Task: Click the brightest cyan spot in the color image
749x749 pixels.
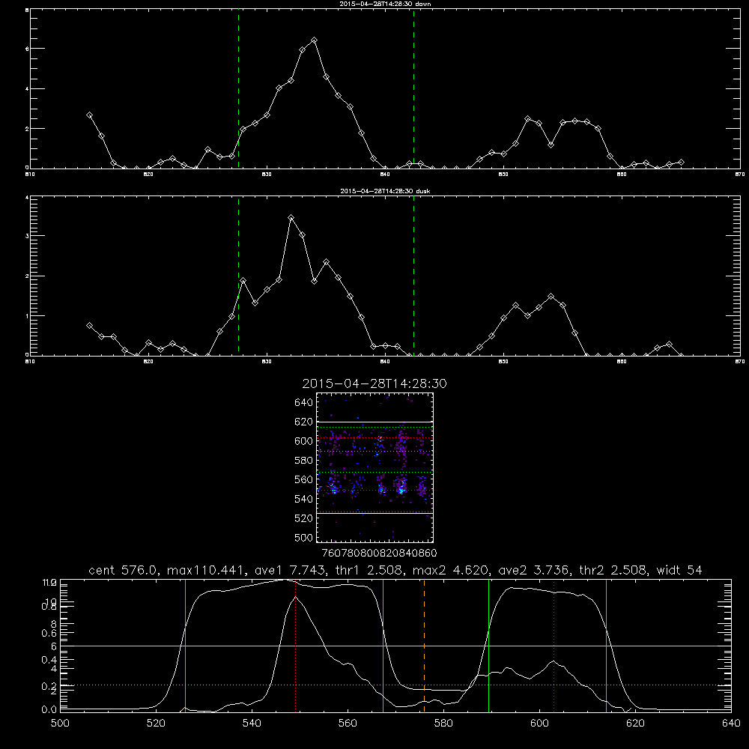Action: pyautogui.click(x=401, y=491)
